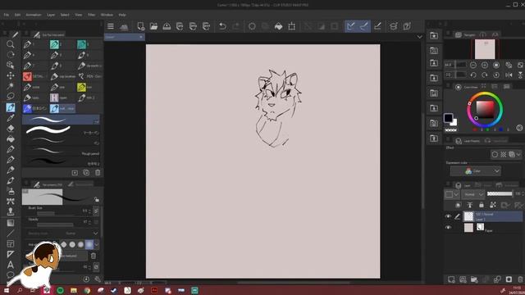Open the Filter menu

pos(91,15)
